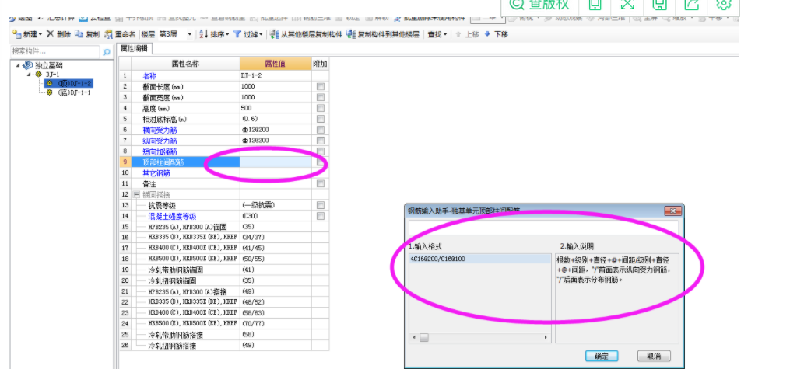Click the 附加 column header

coord(320,64)
